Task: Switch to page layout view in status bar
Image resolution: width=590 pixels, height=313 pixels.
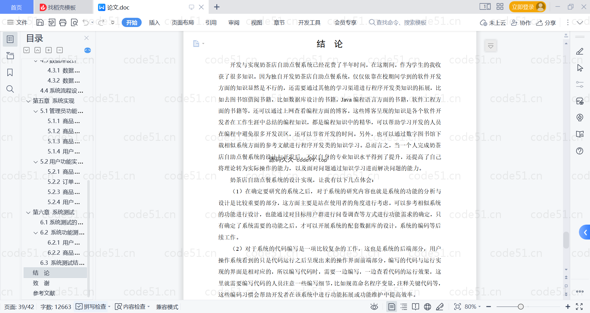Action: coord(392,307)
